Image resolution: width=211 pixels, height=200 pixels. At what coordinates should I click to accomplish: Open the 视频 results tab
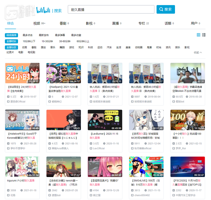tap(37, 23)
